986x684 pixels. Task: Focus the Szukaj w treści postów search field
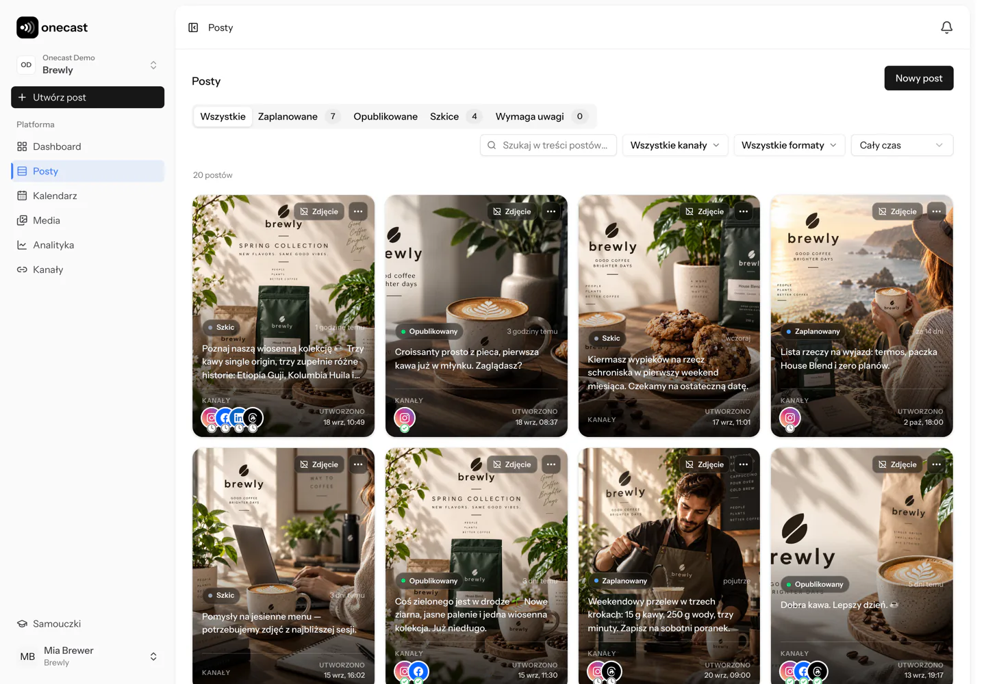(x=548, y=145)
